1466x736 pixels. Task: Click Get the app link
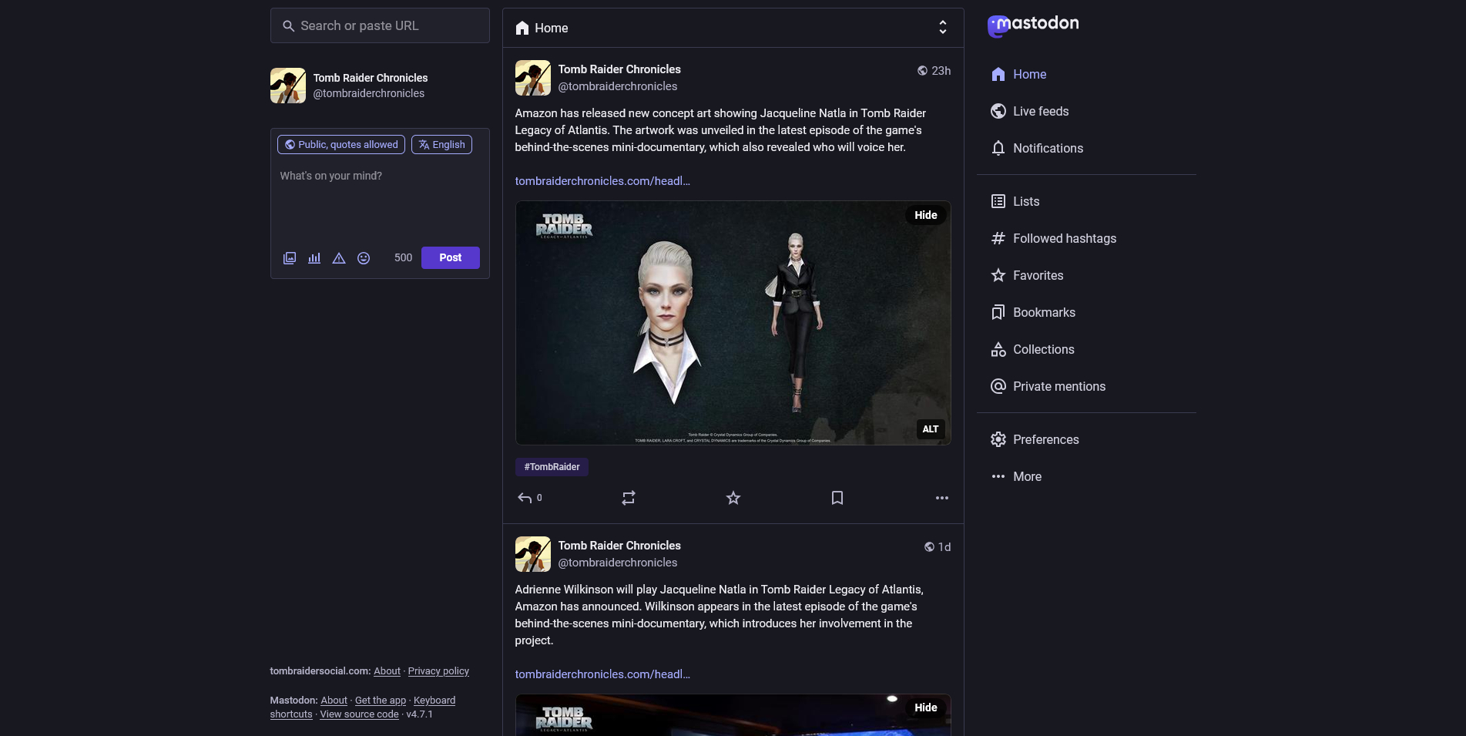click(381, 701)
